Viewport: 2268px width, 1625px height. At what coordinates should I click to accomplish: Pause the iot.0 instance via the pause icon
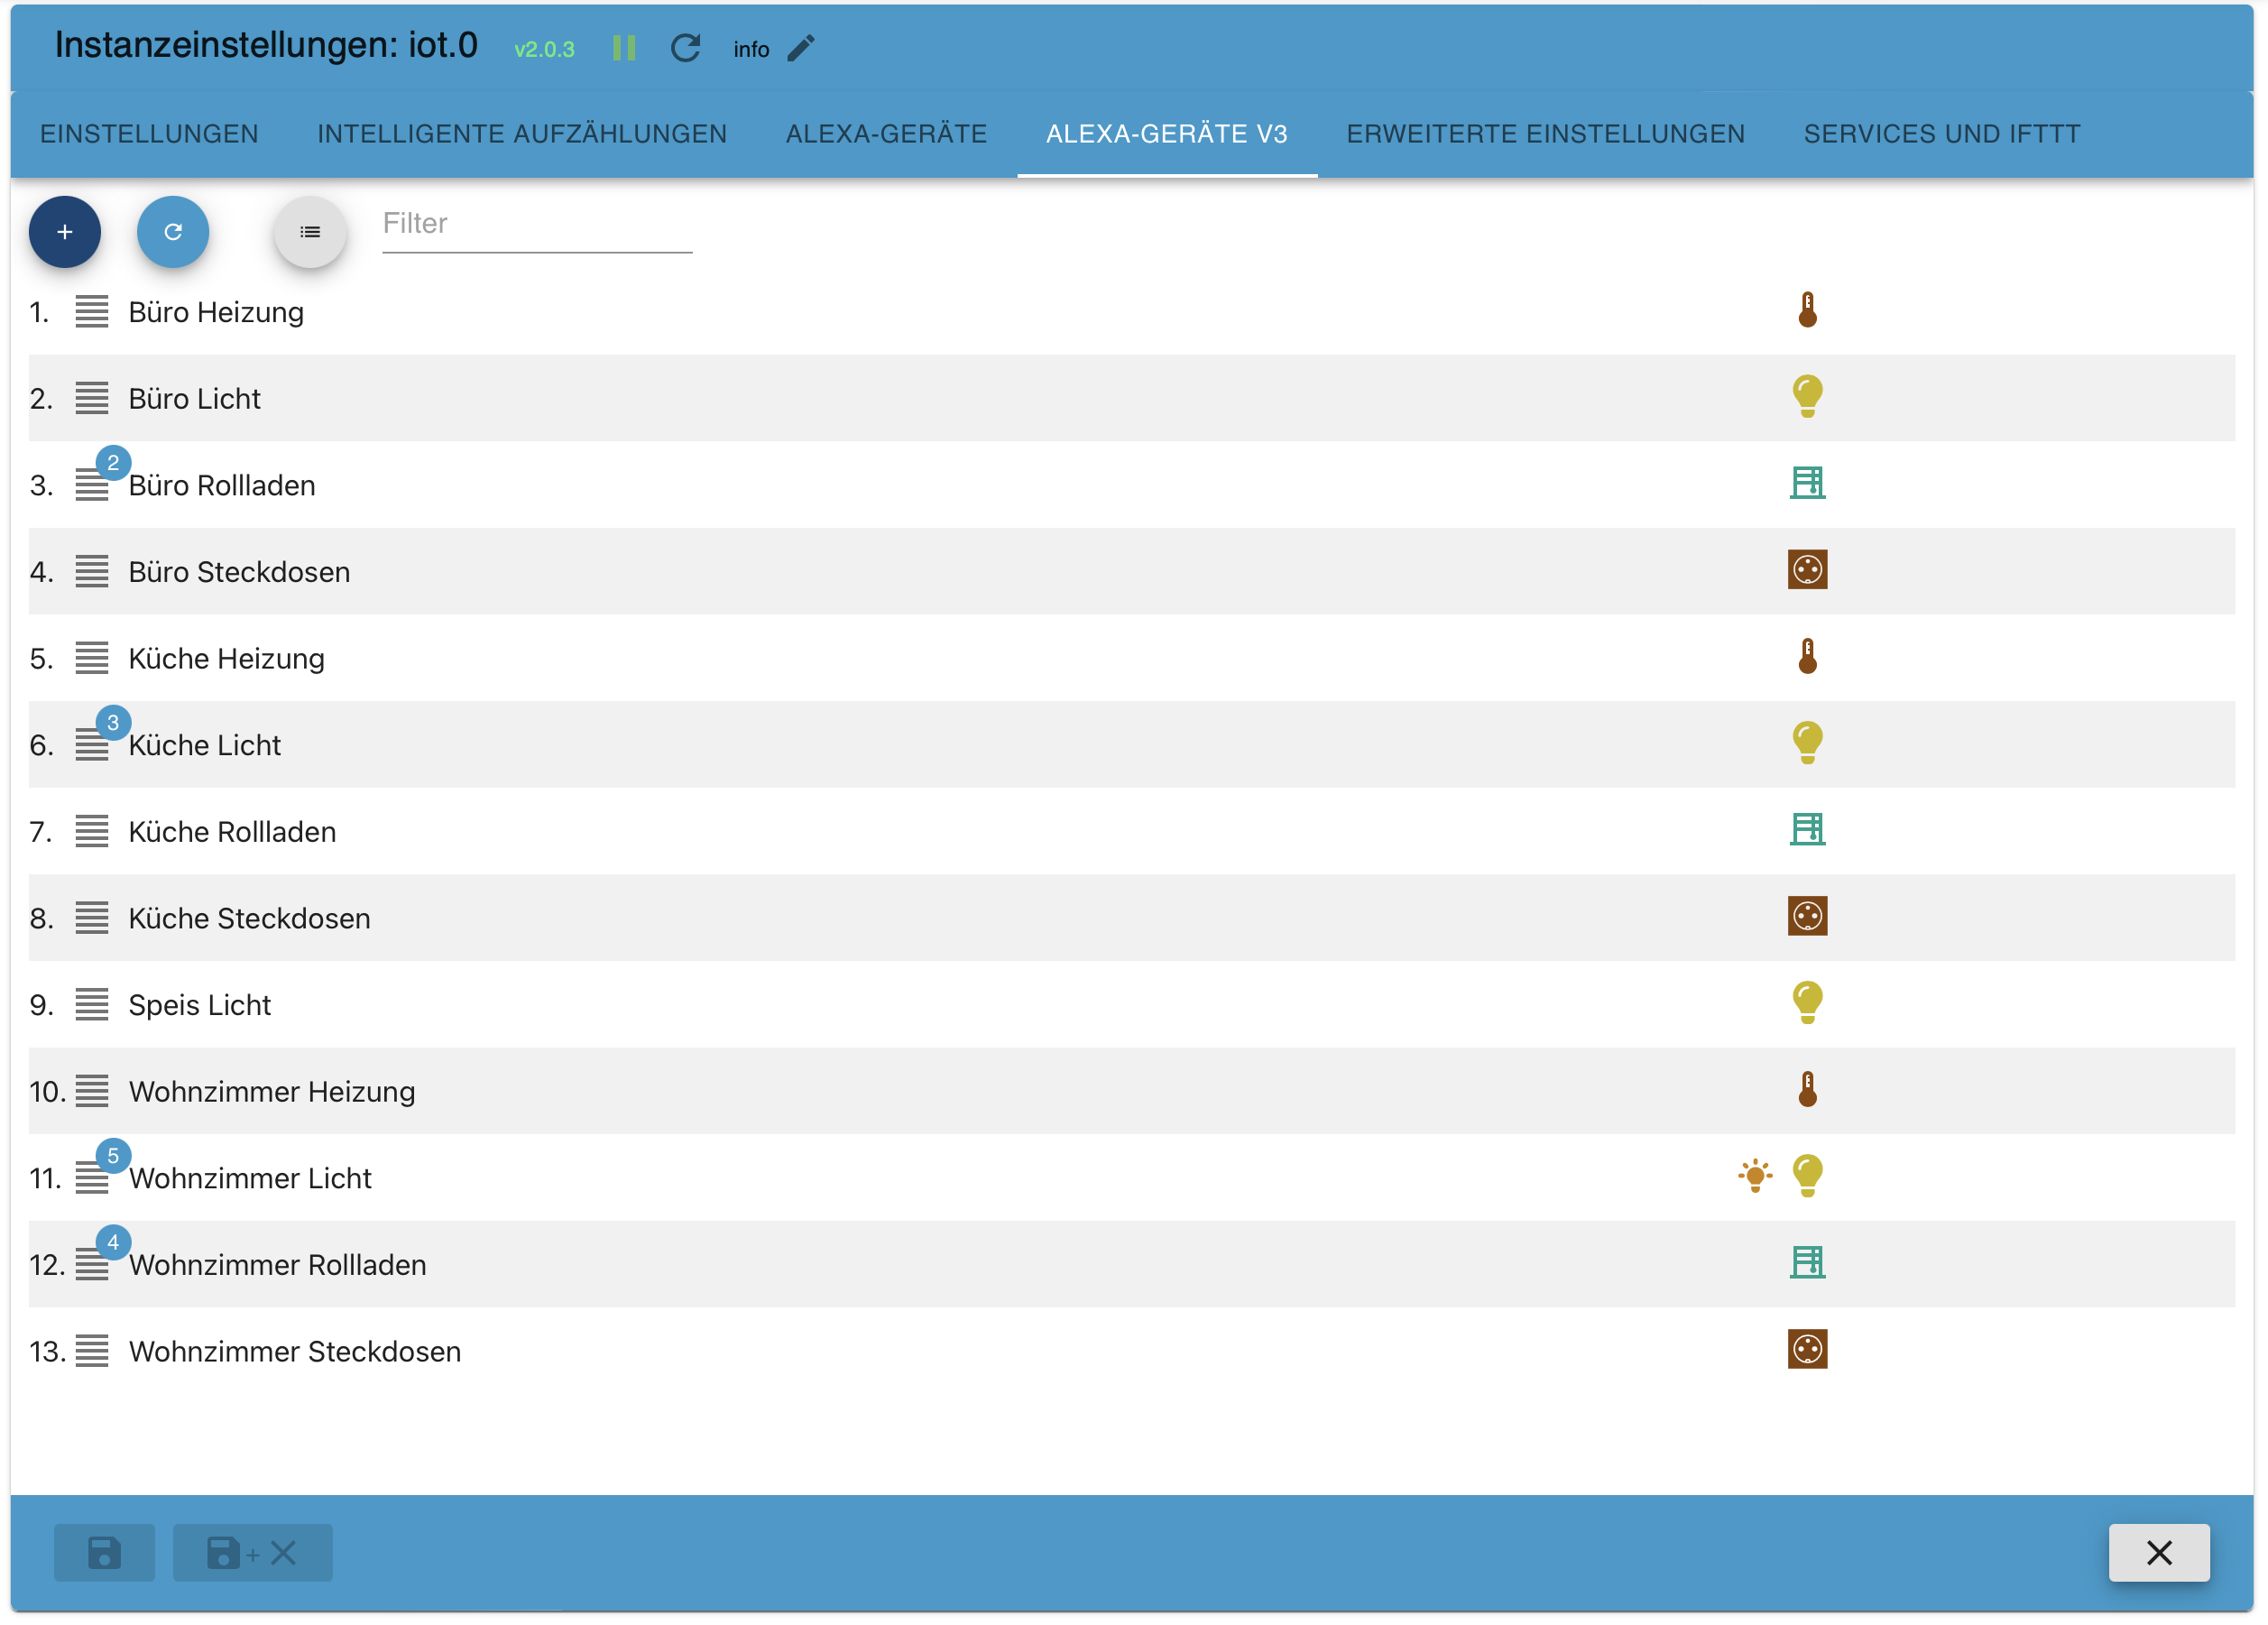623,47
